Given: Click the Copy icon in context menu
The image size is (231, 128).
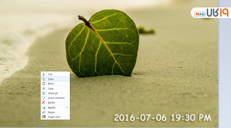Looking at the screenshot, I should [x=44, y=79].
